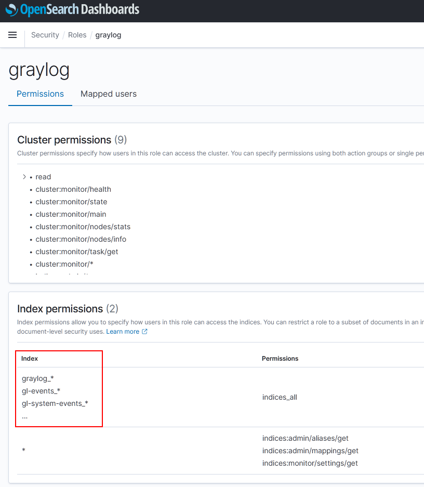Expand the read action group chevron
The width and height of the screenshot is (424, 487).
click(x=24, y=177)
